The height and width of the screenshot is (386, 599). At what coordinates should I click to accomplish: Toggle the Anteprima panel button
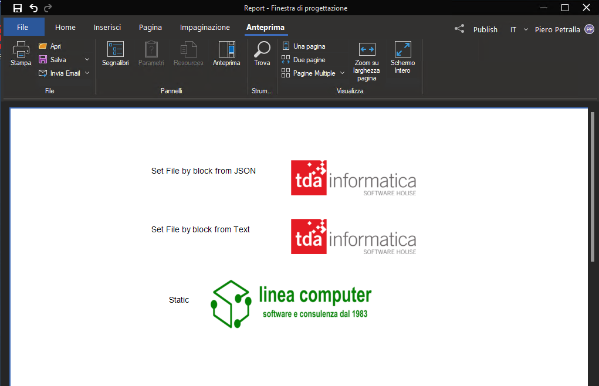coord(226,54)
